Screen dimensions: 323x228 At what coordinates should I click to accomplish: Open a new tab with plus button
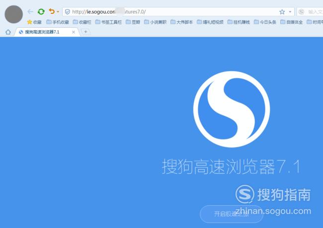coord(85,32)
